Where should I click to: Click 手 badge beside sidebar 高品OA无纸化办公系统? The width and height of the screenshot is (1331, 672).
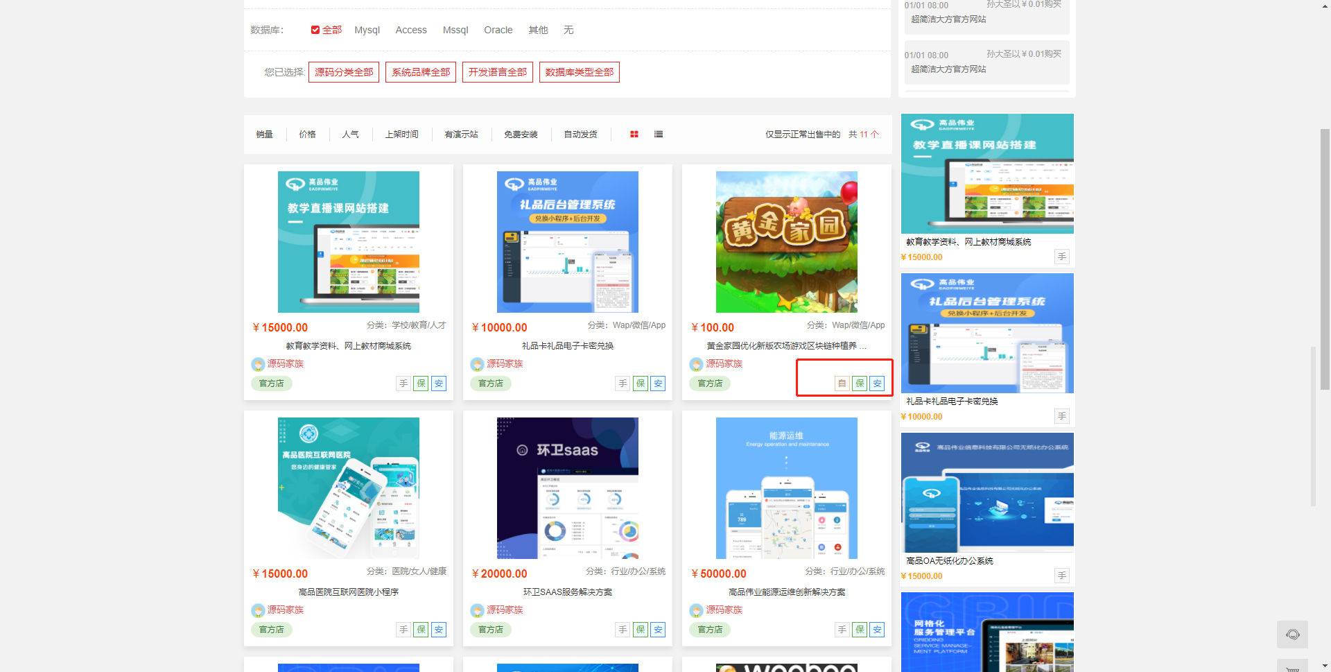(x=1062, y=576)
